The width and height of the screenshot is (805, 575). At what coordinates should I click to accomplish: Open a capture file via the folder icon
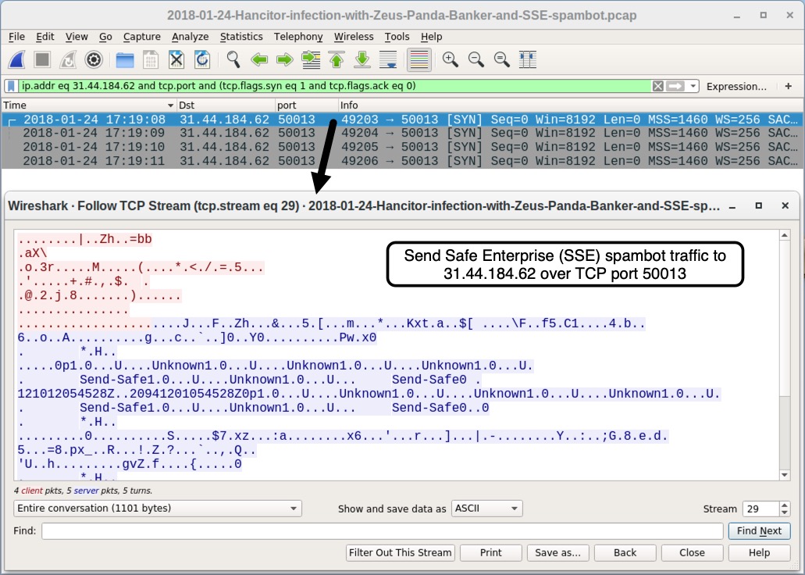[125, 59]
